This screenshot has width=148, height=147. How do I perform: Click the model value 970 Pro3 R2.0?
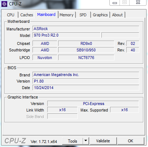[x=66, y=35]
